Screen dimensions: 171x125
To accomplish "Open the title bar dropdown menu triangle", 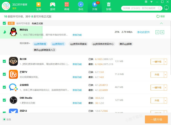I will (x=152, y=2).
